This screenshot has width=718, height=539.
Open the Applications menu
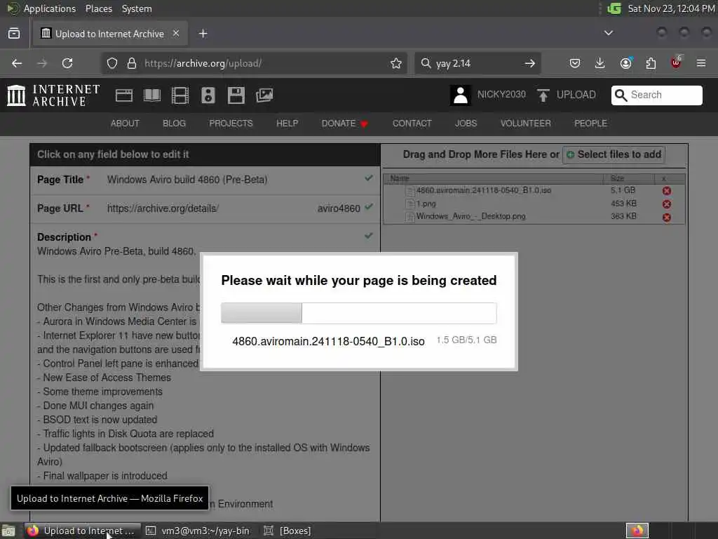click(50, 8)
